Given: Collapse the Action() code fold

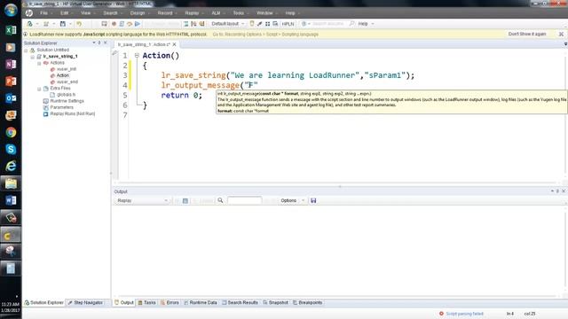Looking at the screenshot, I should [x=137, y=55].
